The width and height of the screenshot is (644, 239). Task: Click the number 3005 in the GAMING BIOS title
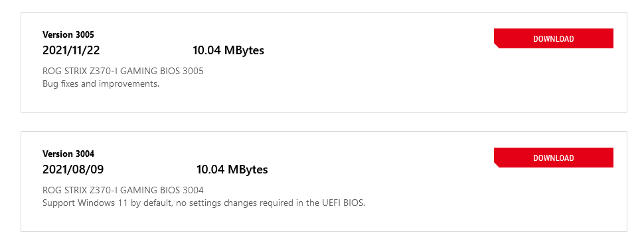click(x=193, y=72)
